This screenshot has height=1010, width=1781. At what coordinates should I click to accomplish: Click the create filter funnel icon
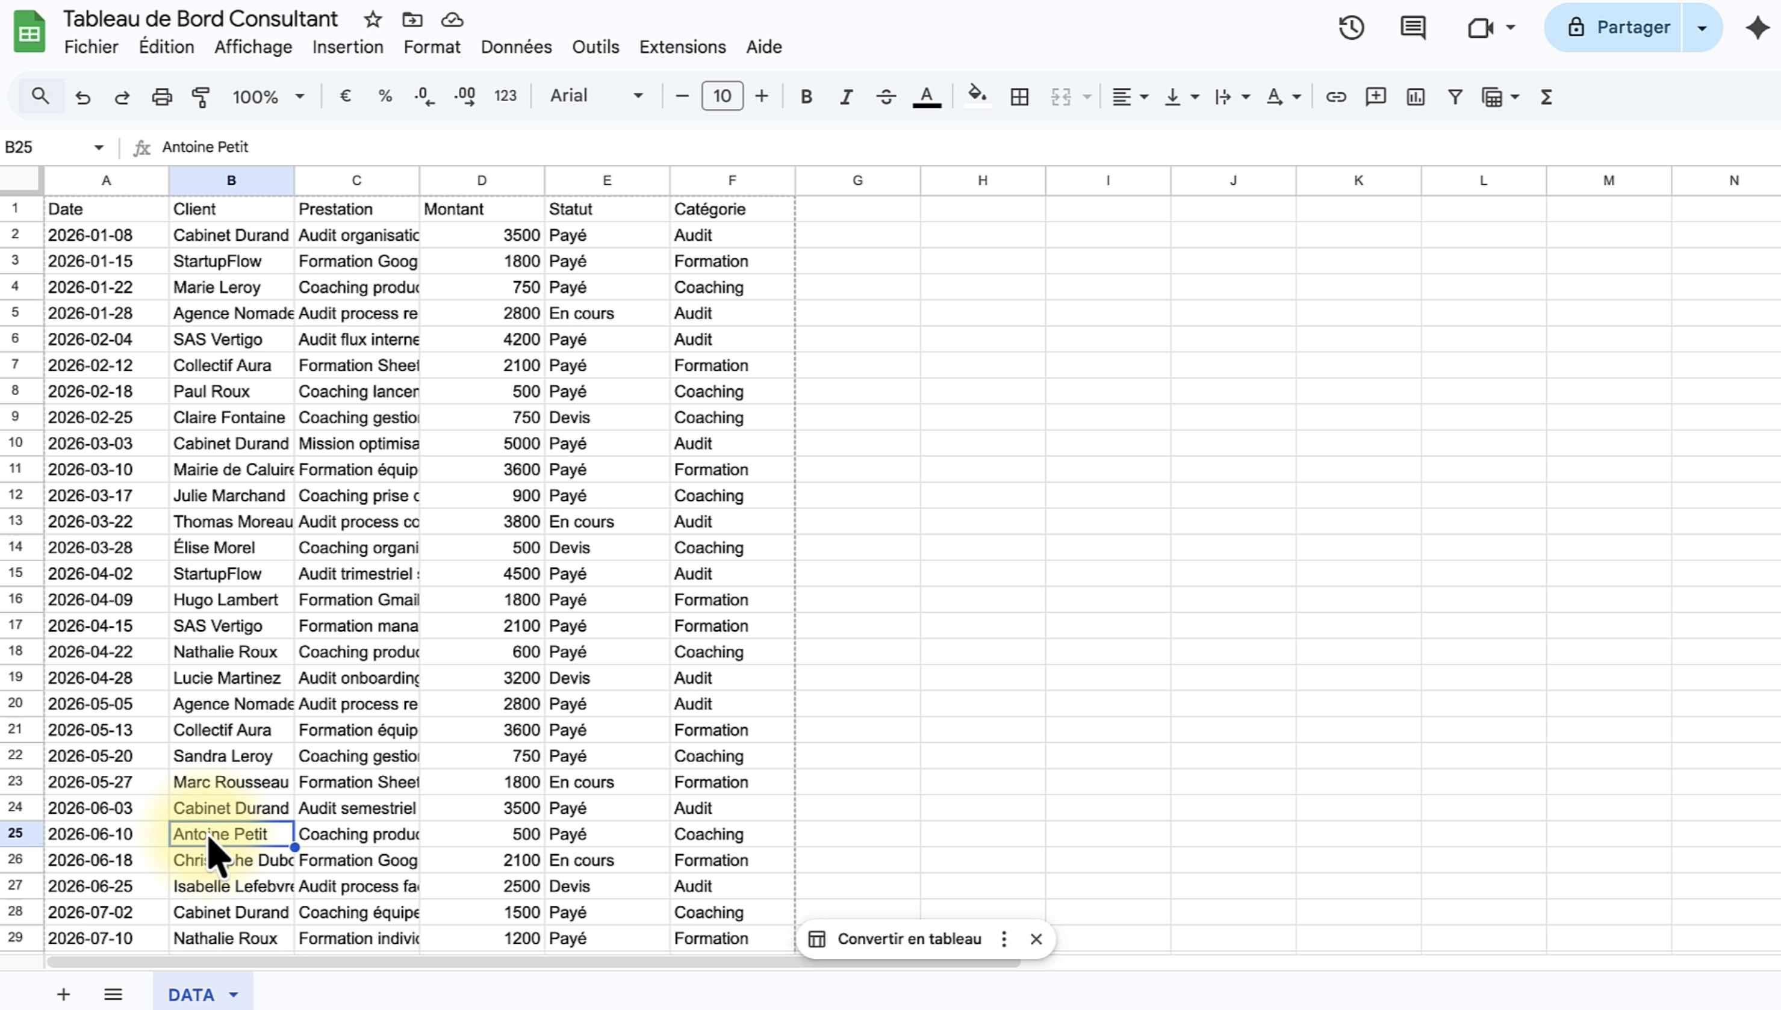pos(1455,96)
